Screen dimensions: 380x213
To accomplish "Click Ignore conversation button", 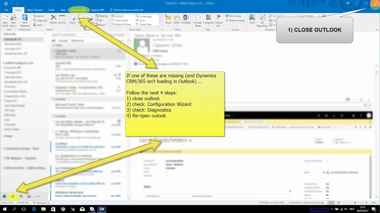I will [39, 16].
